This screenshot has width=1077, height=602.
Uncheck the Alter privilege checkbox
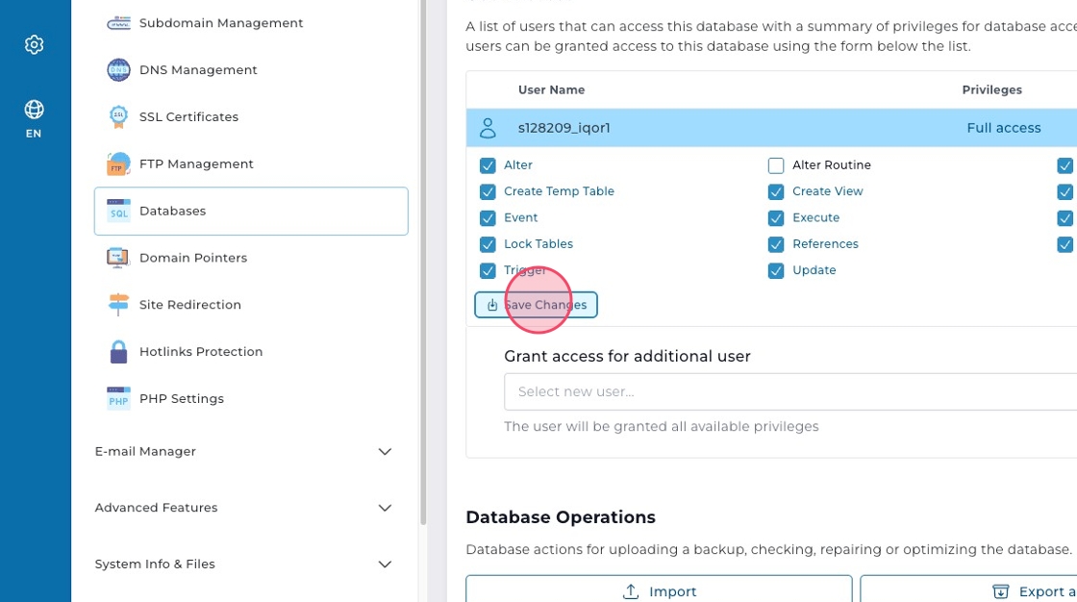point(488,165)
